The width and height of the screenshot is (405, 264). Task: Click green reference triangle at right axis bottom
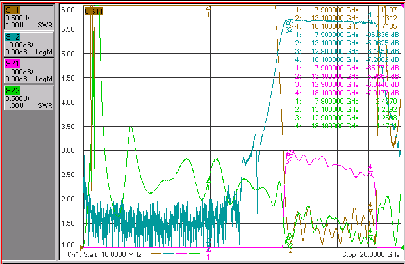[402, 248]
